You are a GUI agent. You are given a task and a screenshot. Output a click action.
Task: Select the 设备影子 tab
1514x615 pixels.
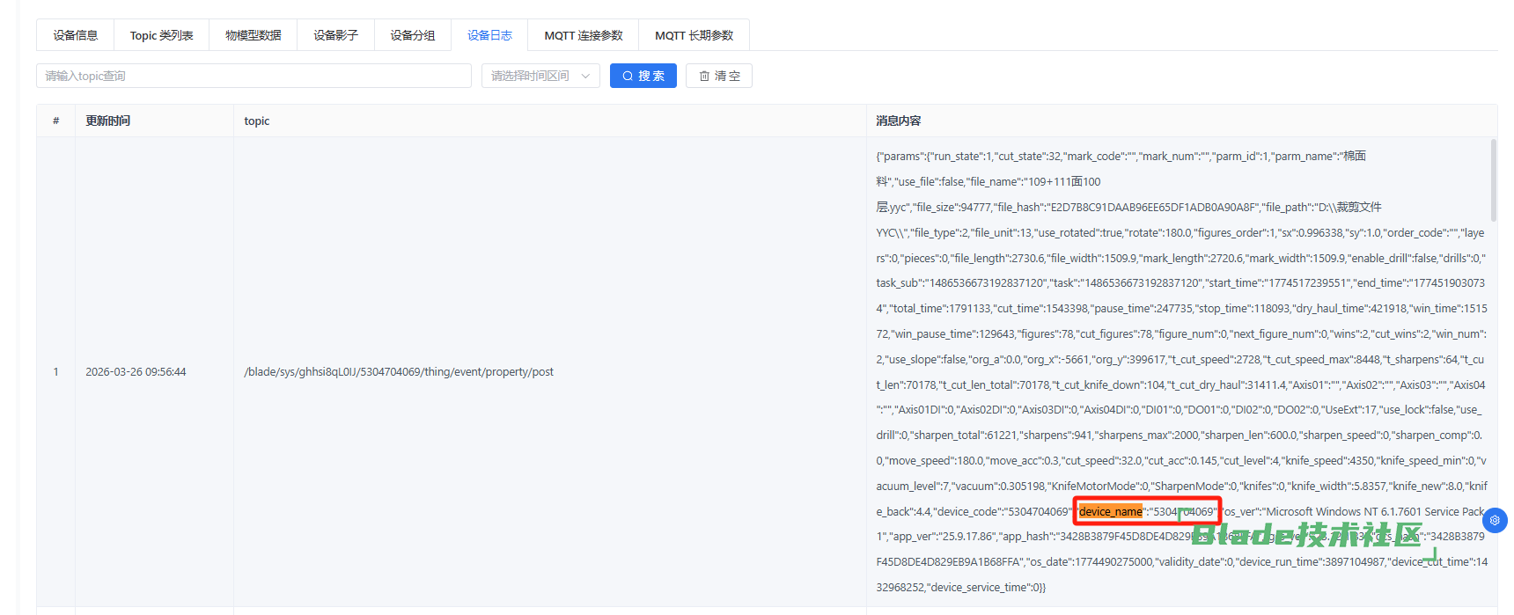[335, 35]
